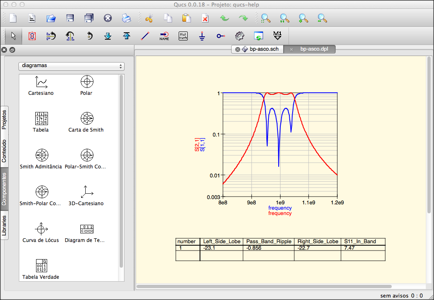Set marker using M1 icon
The height and width of the screenshot is (300, 434).
tap(277, 36)
